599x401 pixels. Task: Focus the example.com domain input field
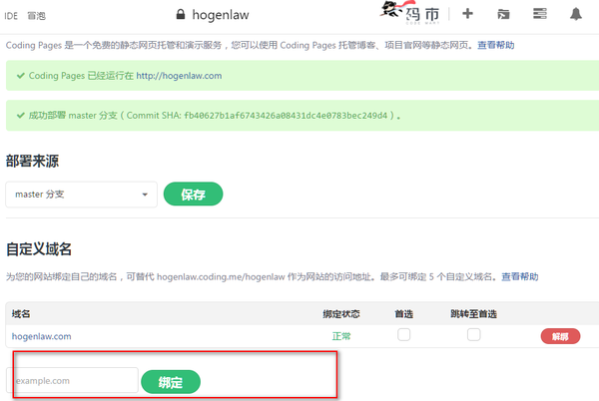[x=72, y=380]
